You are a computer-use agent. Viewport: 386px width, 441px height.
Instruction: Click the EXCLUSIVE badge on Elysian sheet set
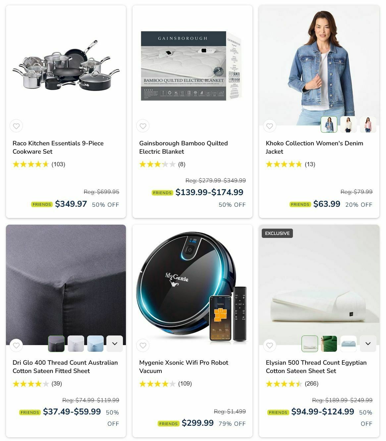(x=277, y=233)
